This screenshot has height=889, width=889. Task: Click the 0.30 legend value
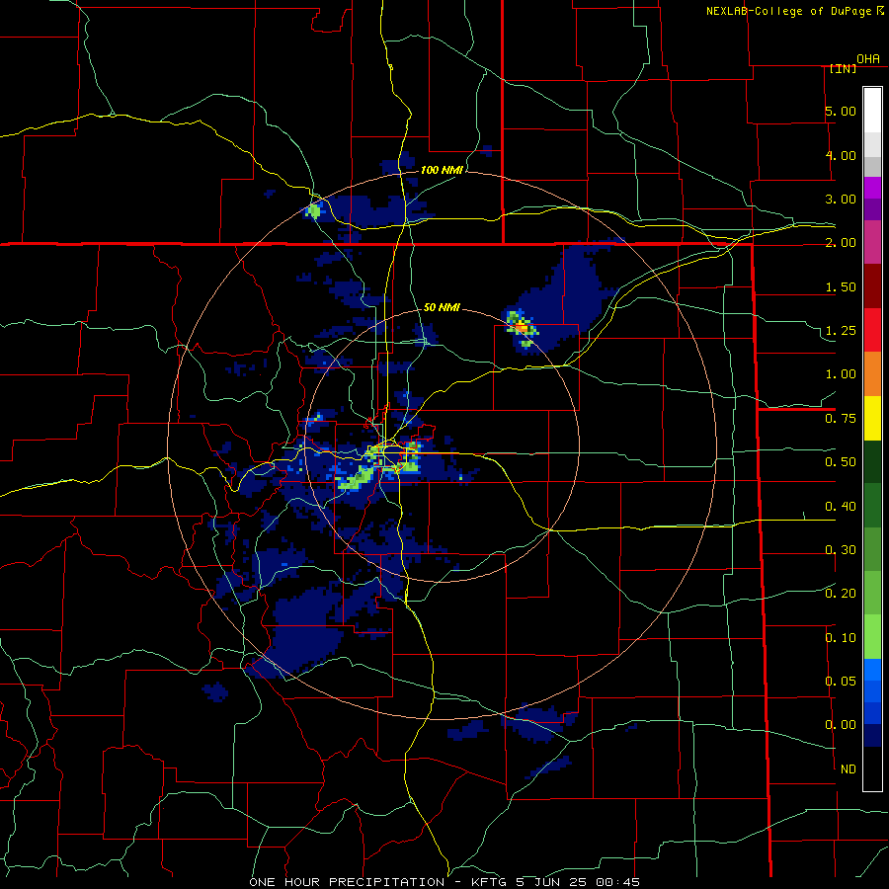pos(841,550)
